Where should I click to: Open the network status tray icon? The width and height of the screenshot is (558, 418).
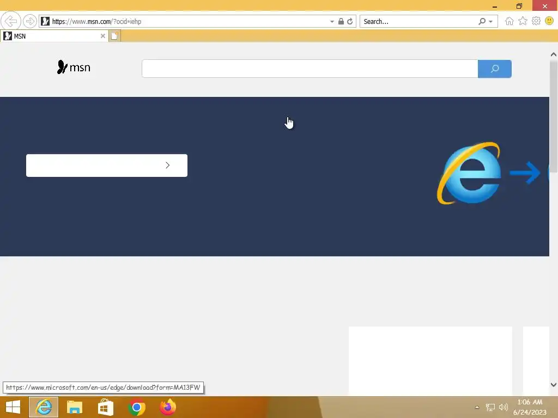point(490,407)
